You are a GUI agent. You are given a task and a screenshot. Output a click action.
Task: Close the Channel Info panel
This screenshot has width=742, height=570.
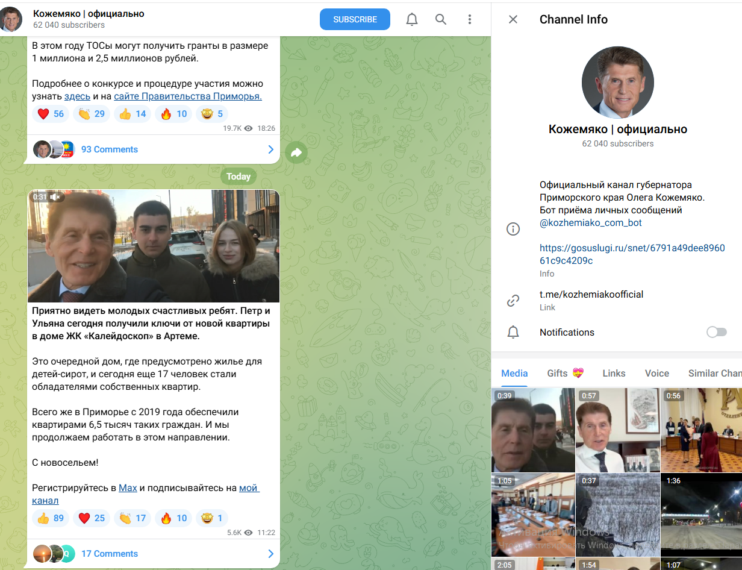pyautogui.click(x=513, y=19)
